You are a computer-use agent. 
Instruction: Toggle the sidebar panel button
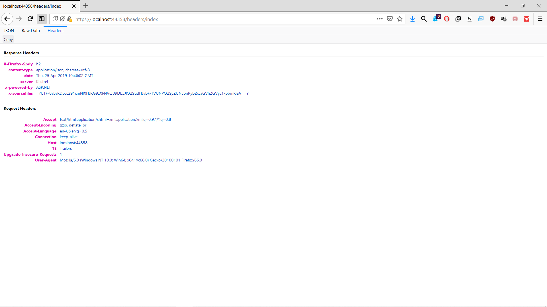42,19
